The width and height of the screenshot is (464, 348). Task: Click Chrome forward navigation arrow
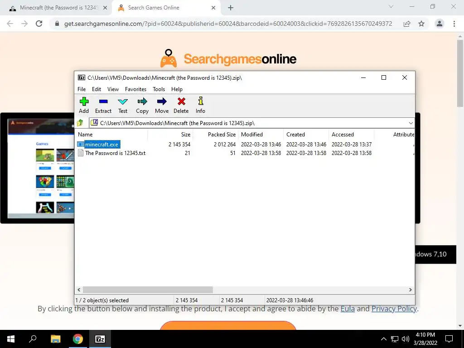(24, 24)
